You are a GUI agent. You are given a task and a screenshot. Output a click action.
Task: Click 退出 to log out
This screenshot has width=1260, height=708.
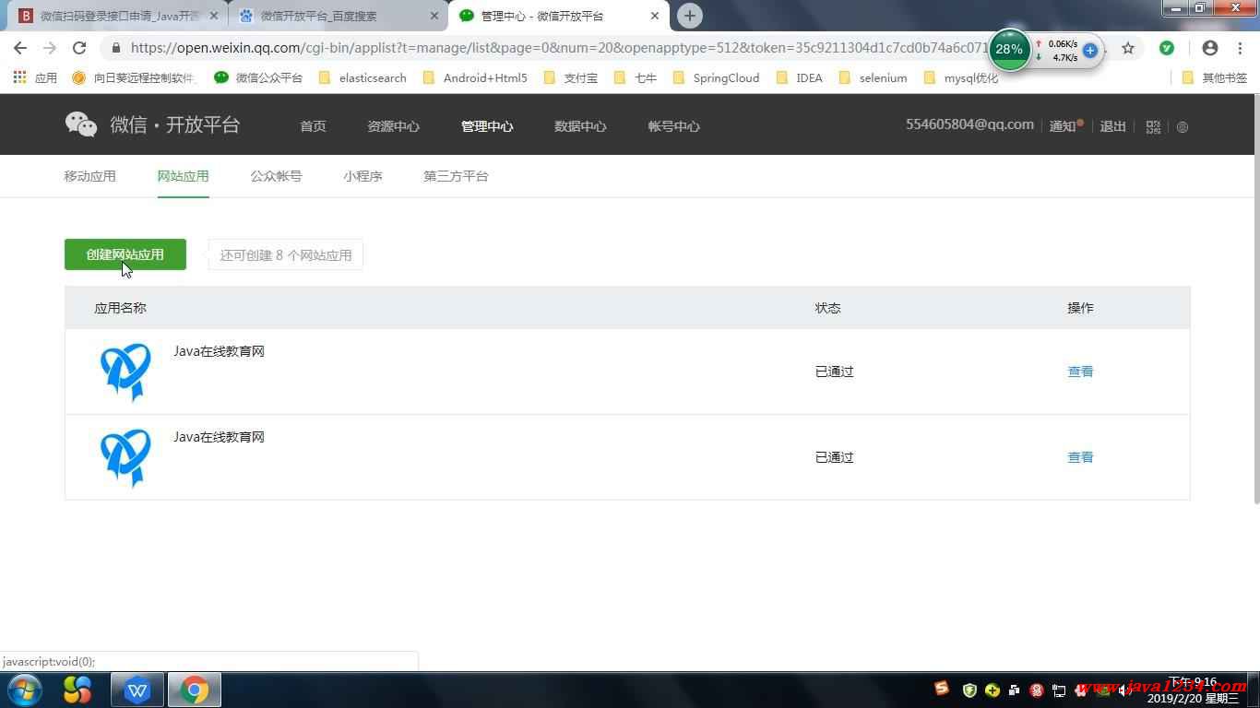tap(1112, 126)
